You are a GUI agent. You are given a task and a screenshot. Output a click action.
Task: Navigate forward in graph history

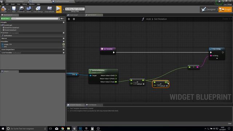click(74, 19)
